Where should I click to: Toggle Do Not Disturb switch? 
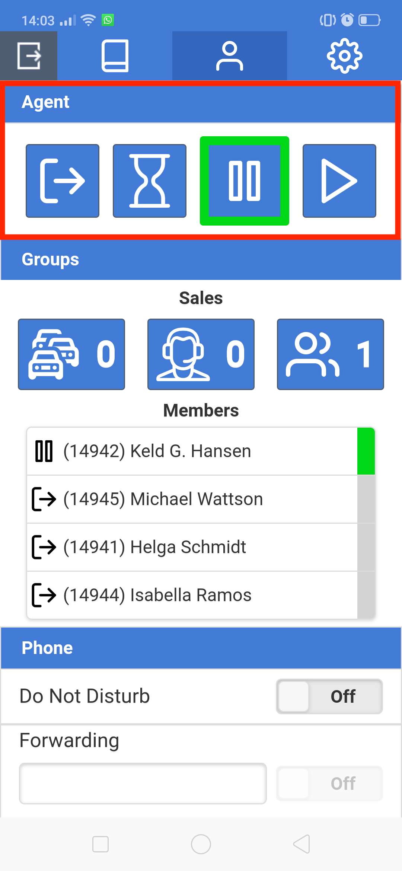tap(329, 696)
